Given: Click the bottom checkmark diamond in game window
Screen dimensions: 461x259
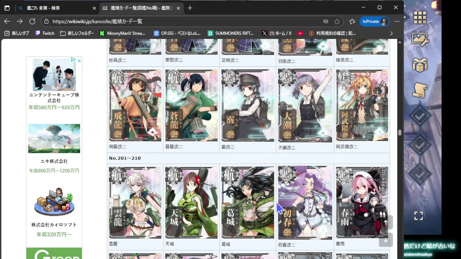Looking at the screenshot, I should tap(420, 174).
